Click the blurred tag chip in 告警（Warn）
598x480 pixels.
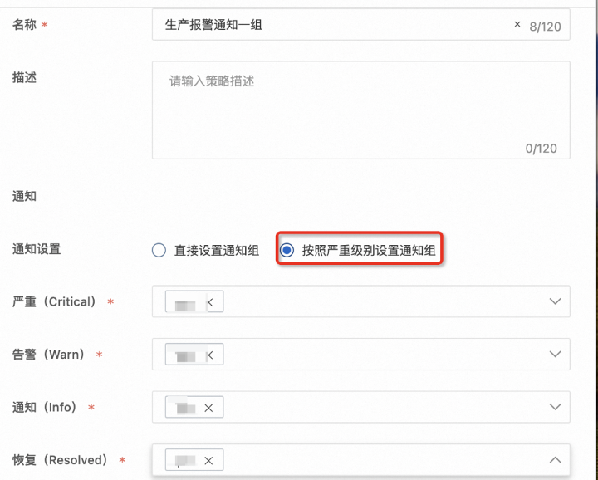[x=186, y=355]
